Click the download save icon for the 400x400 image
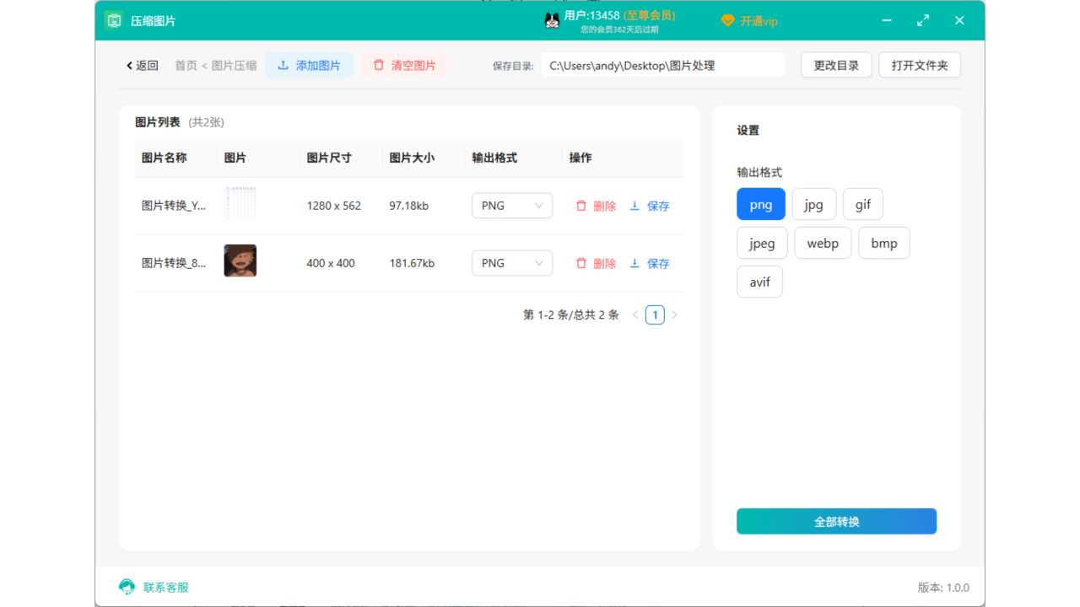Screen dimensions: 1080x607 (x=634, y=263)
